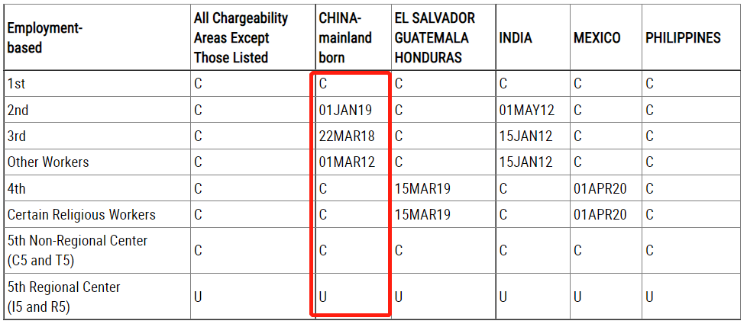This screenshot has width=747, height=324.
Task: Click 15MAR19 in the 4th preference row
Action: pyautogui.click(x=422, y=189)
